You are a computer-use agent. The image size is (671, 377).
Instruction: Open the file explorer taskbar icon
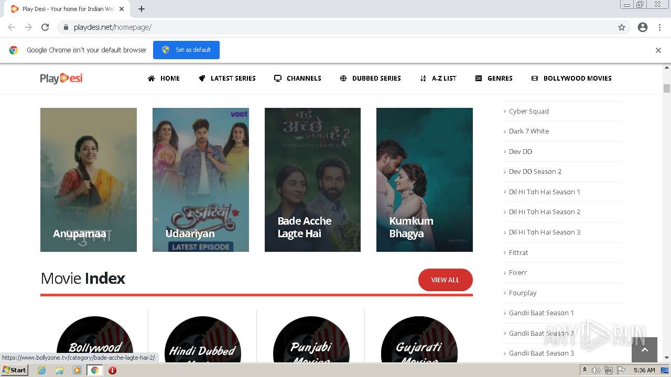point(59,370)
